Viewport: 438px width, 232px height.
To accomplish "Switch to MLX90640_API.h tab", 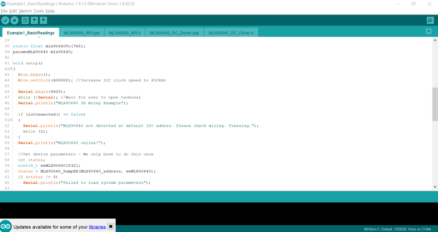I will pos(124,33).
